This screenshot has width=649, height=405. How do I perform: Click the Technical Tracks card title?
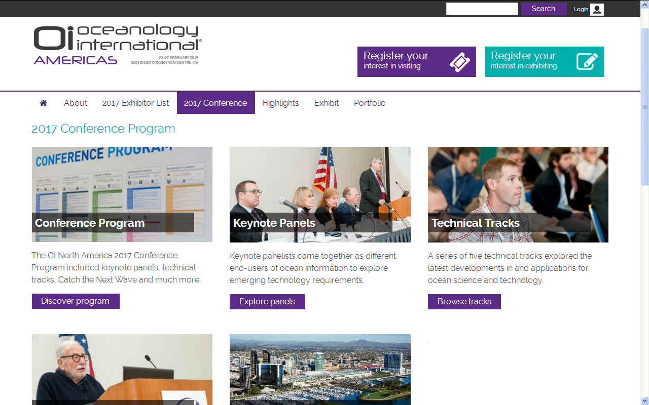click(x=476, y=223)
